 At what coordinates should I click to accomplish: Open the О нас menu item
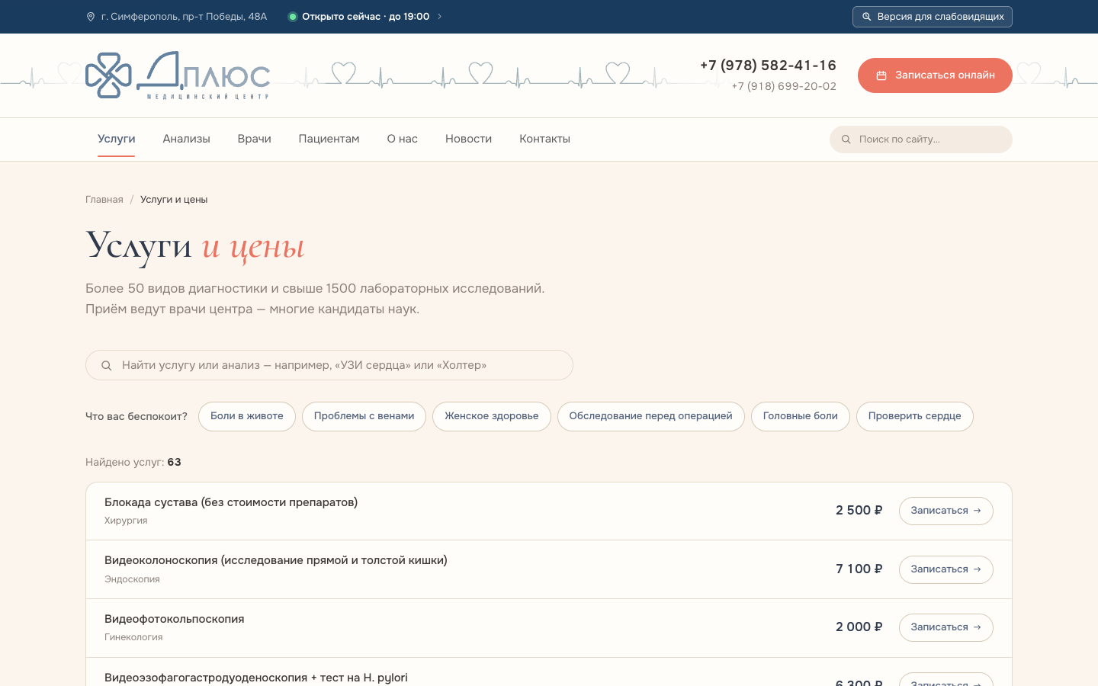[x=402, y=139]
